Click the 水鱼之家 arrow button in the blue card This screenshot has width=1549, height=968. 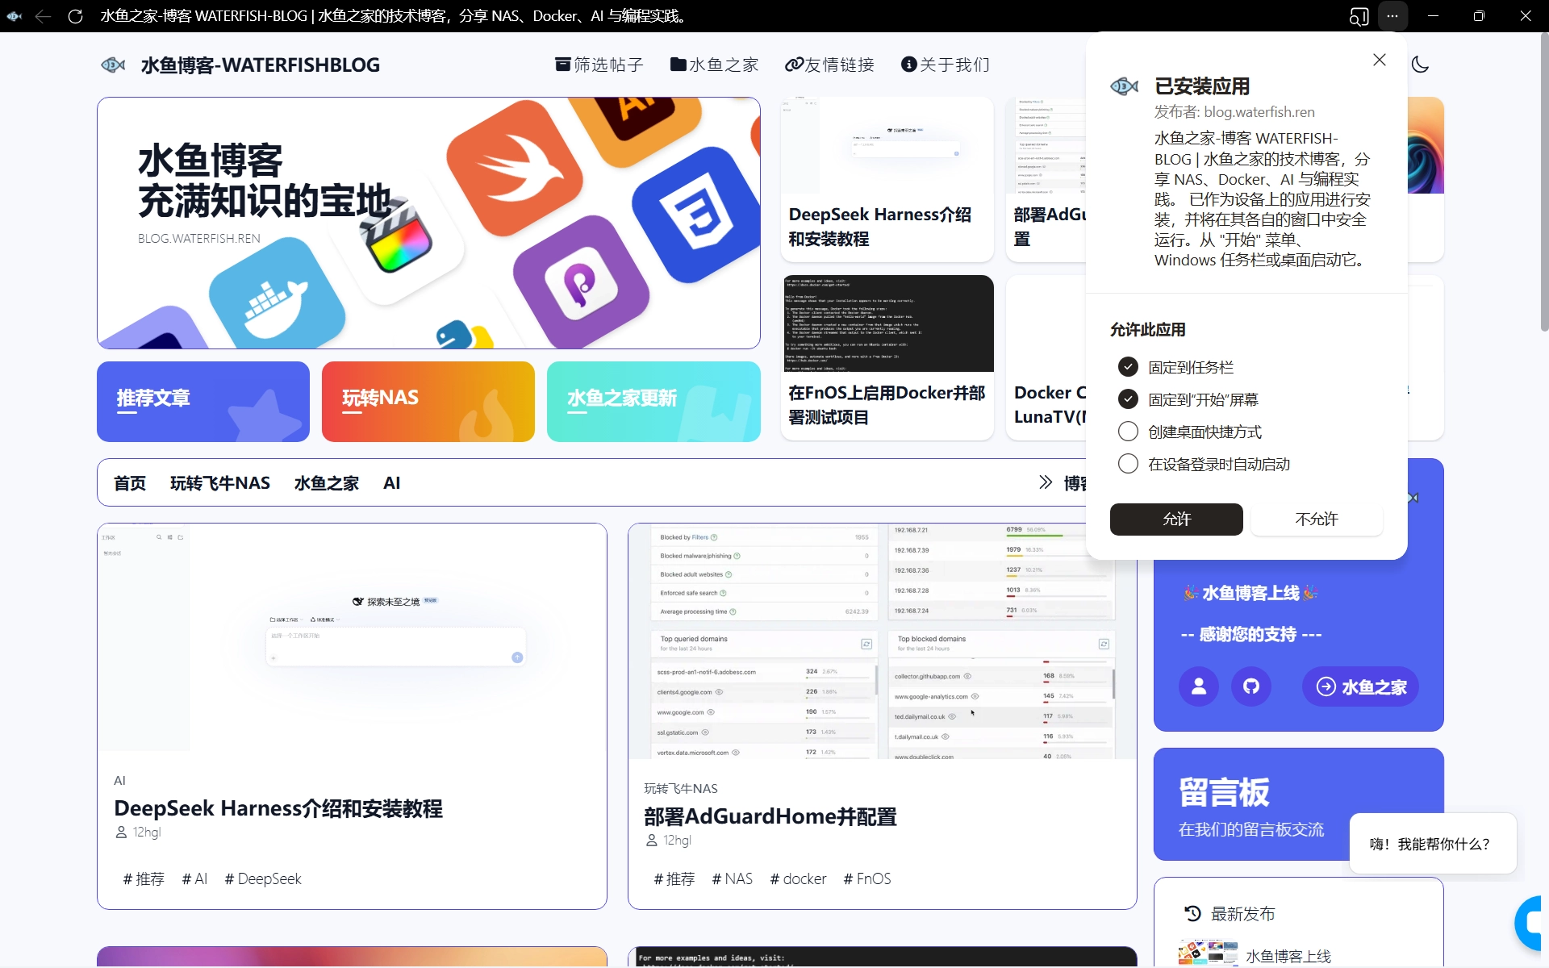(1360, 686)
